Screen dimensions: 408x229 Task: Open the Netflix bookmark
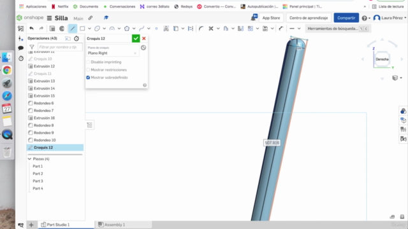pos(60,6)
